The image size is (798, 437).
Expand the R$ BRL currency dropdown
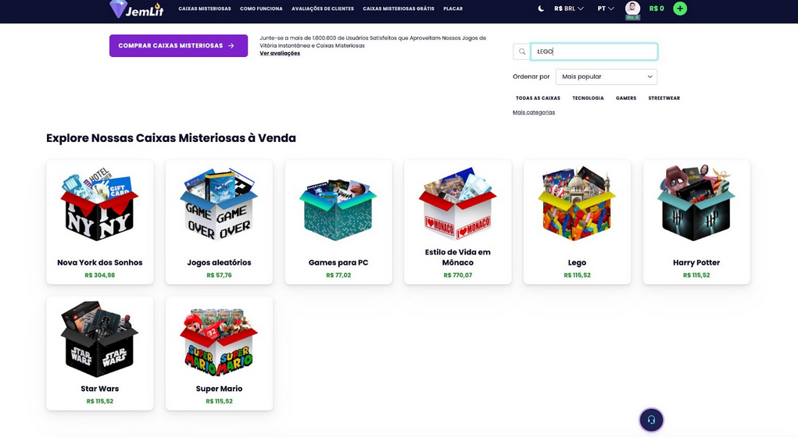[568, 9]
